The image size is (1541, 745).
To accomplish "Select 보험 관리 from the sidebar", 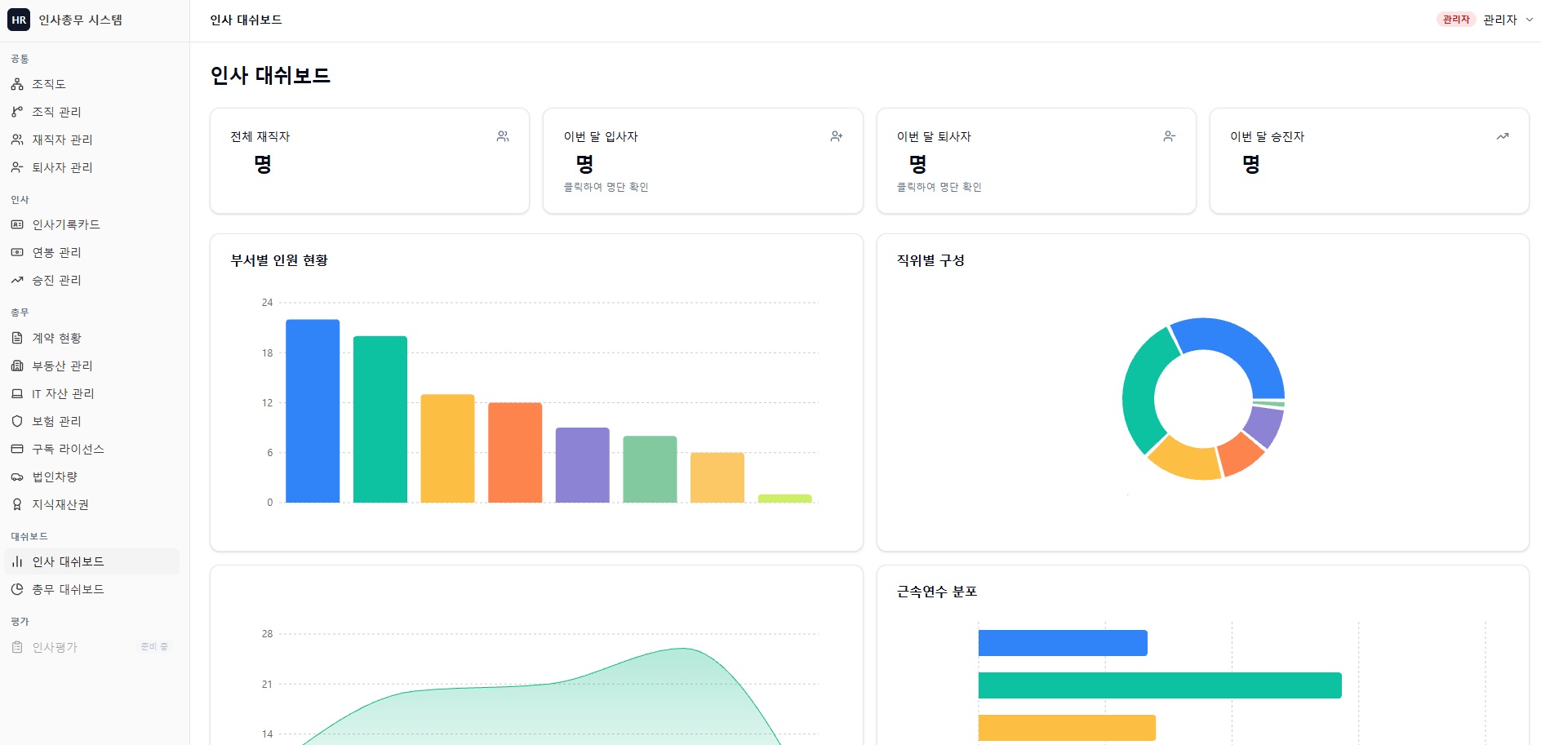I will click(91, 421).
